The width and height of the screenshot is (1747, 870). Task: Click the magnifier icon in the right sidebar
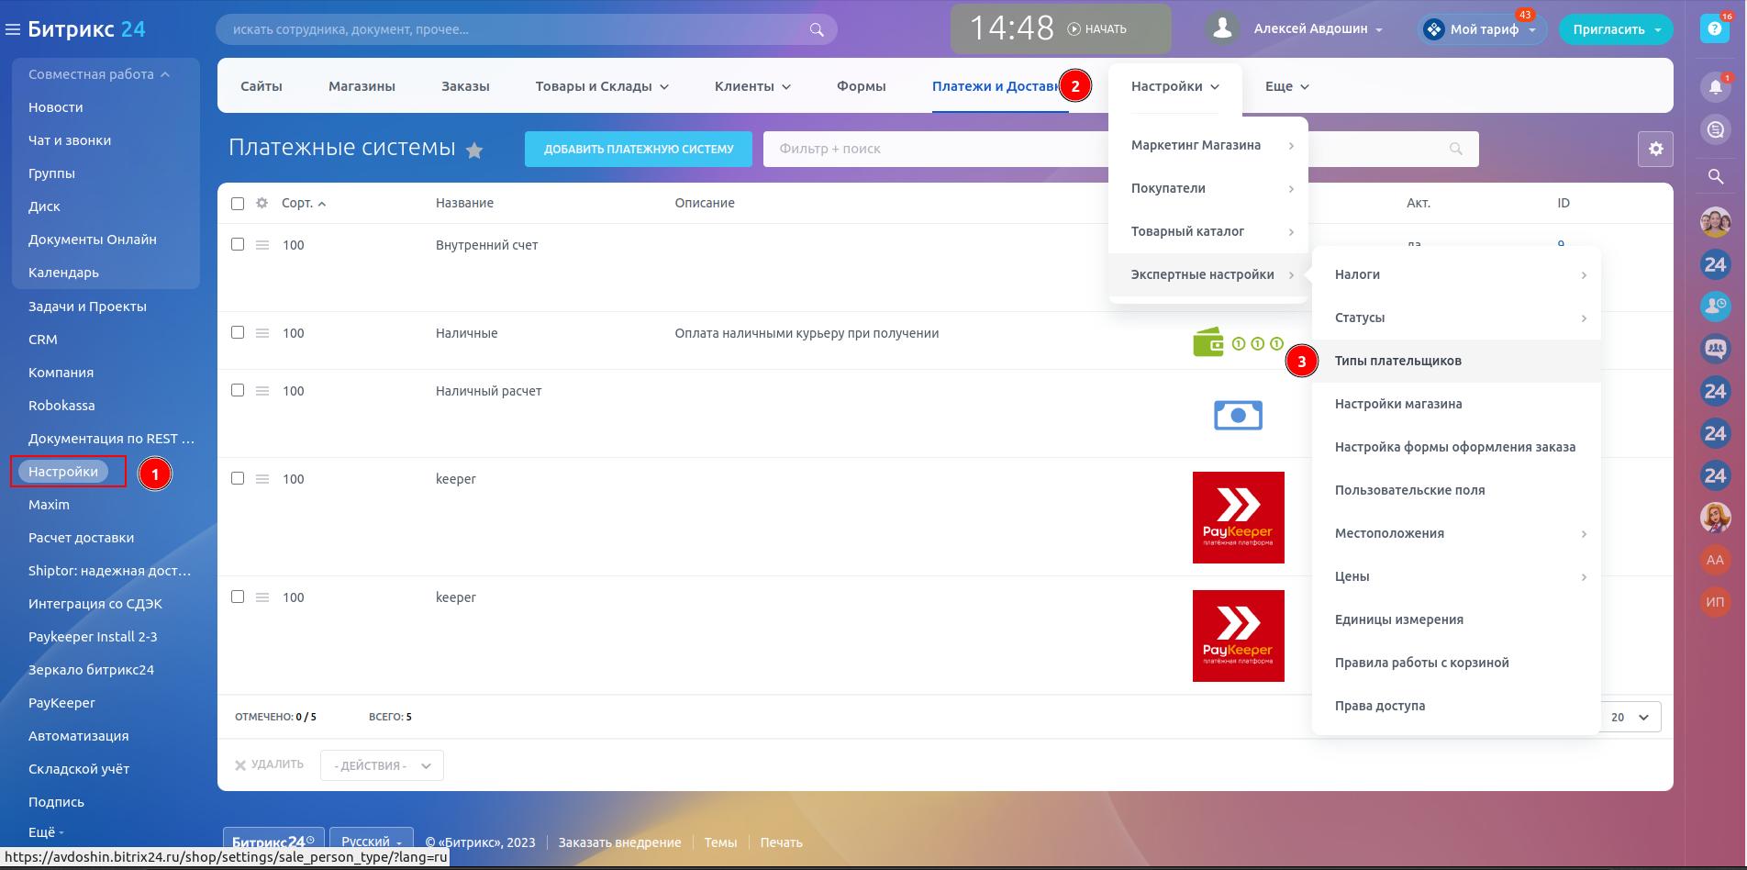coord(1714,176)
